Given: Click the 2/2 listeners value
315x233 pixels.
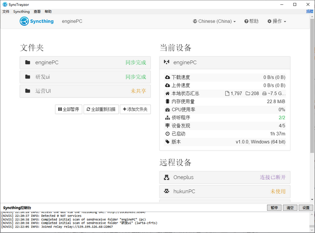Looking at the screenshot, I should 282,118.
